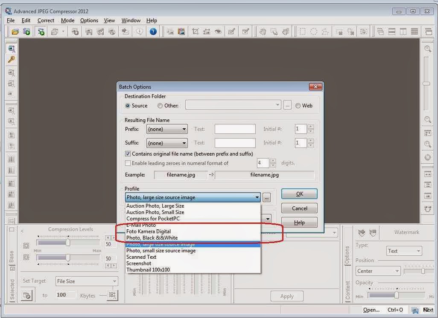438x318 pixels.
Task: Click the upper Compression Levels slider
Action: click(x=68, y=243)
